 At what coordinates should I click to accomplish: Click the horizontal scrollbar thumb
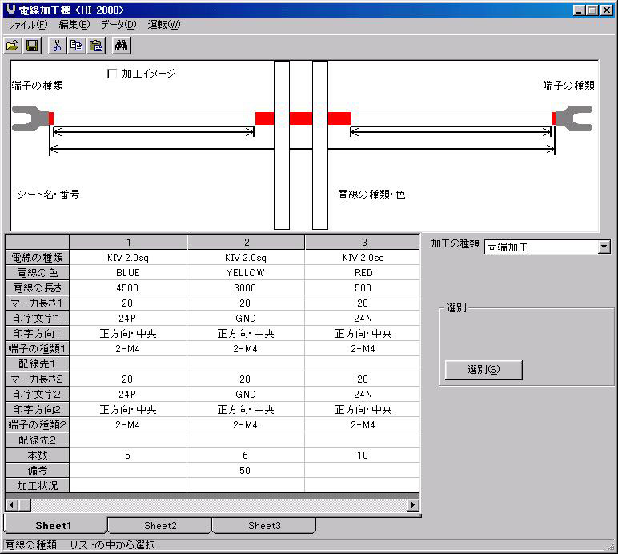(25, 504)
